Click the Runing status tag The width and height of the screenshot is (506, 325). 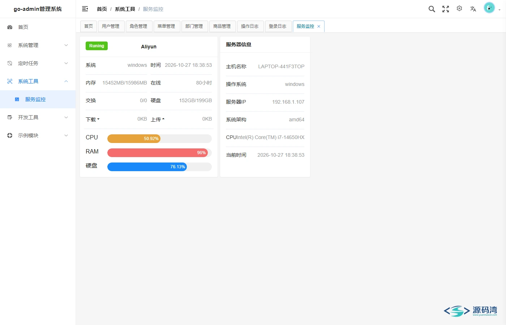click(x=97, y=46)
